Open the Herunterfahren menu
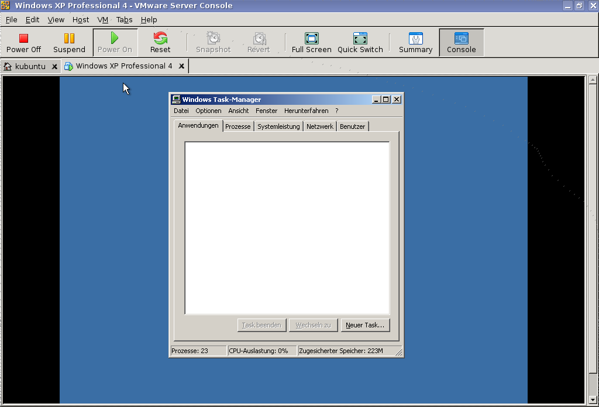This screenshot has height=407, width=599. (307, 111)
